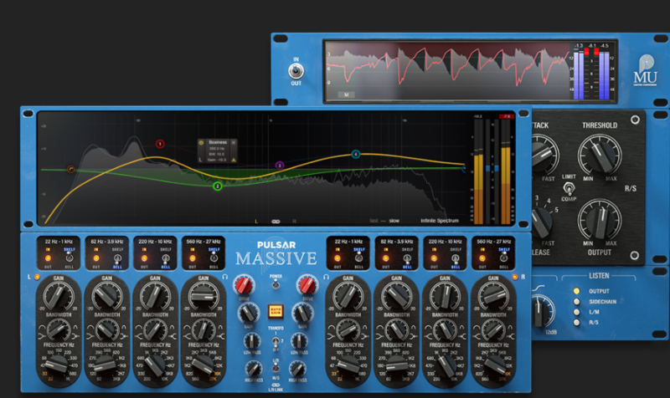Select green band node 2 on EQ curve
Viewport: 670px width, 398px height.
pyautogui.click(x=218, y=186)
